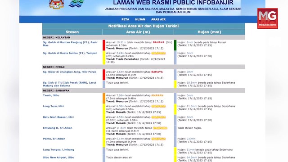Click the 18.5mm rainfall value

192,83
